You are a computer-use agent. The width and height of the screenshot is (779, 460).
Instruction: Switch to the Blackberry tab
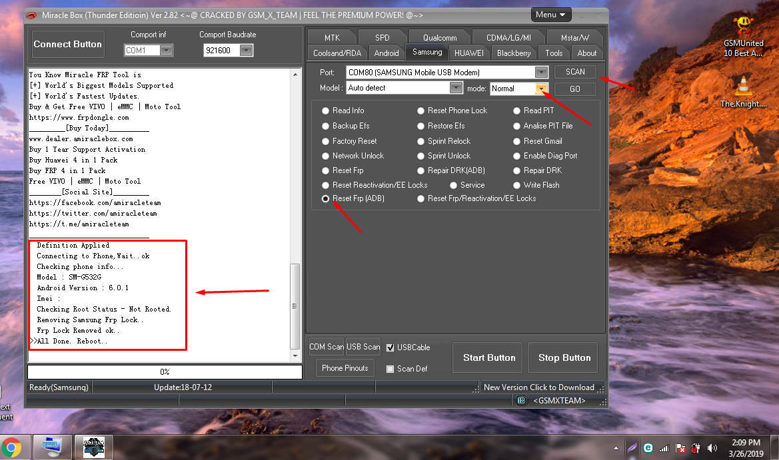click(x=514, y=53)
